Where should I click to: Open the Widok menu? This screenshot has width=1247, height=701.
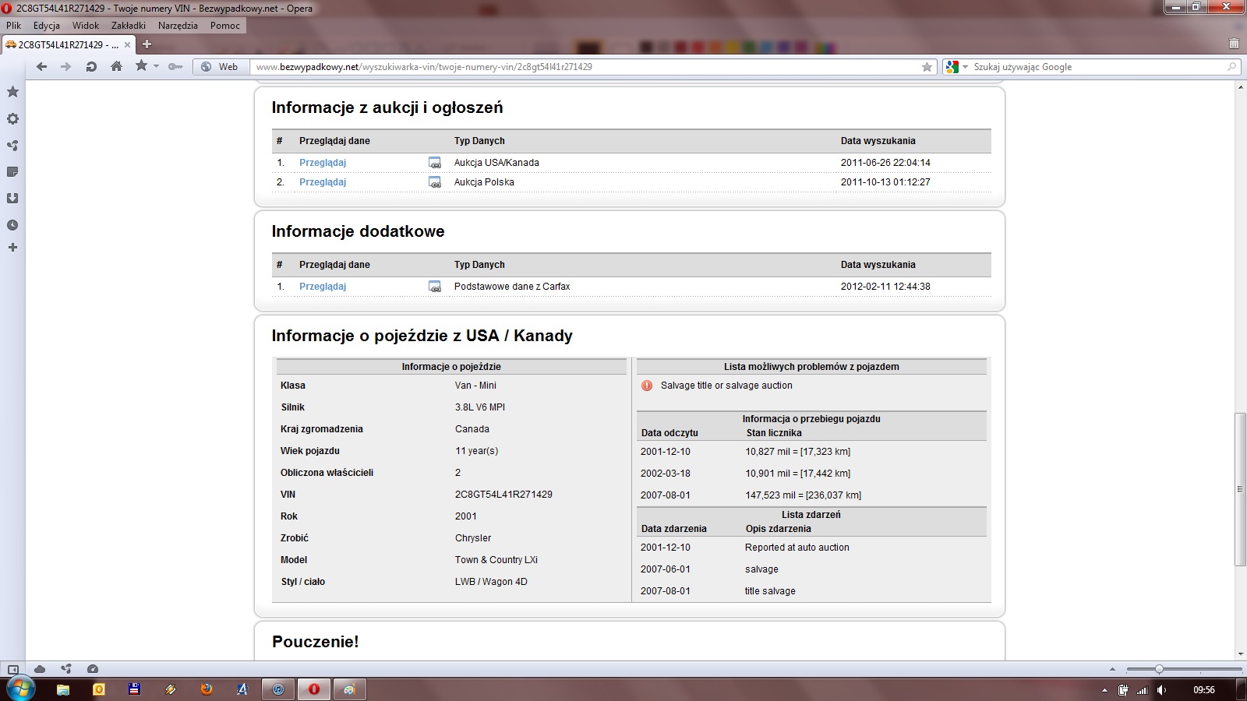86,26
